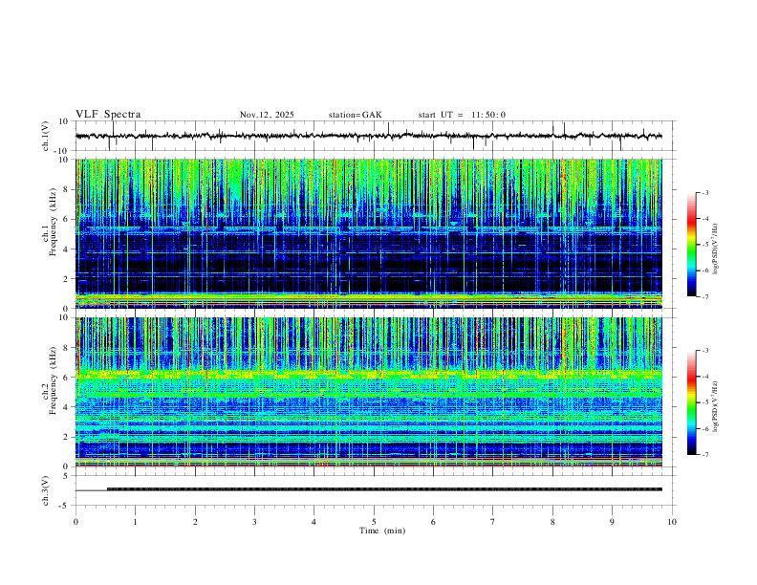Click the ch.2 'log(PSD)(V²/Hz)' colorbar label
757x585 pixels.
point(716,406)
